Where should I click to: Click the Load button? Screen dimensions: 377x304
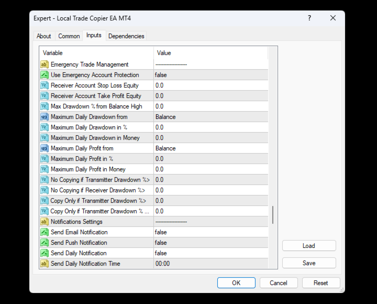pyautogui.click(x=309, y=246)
